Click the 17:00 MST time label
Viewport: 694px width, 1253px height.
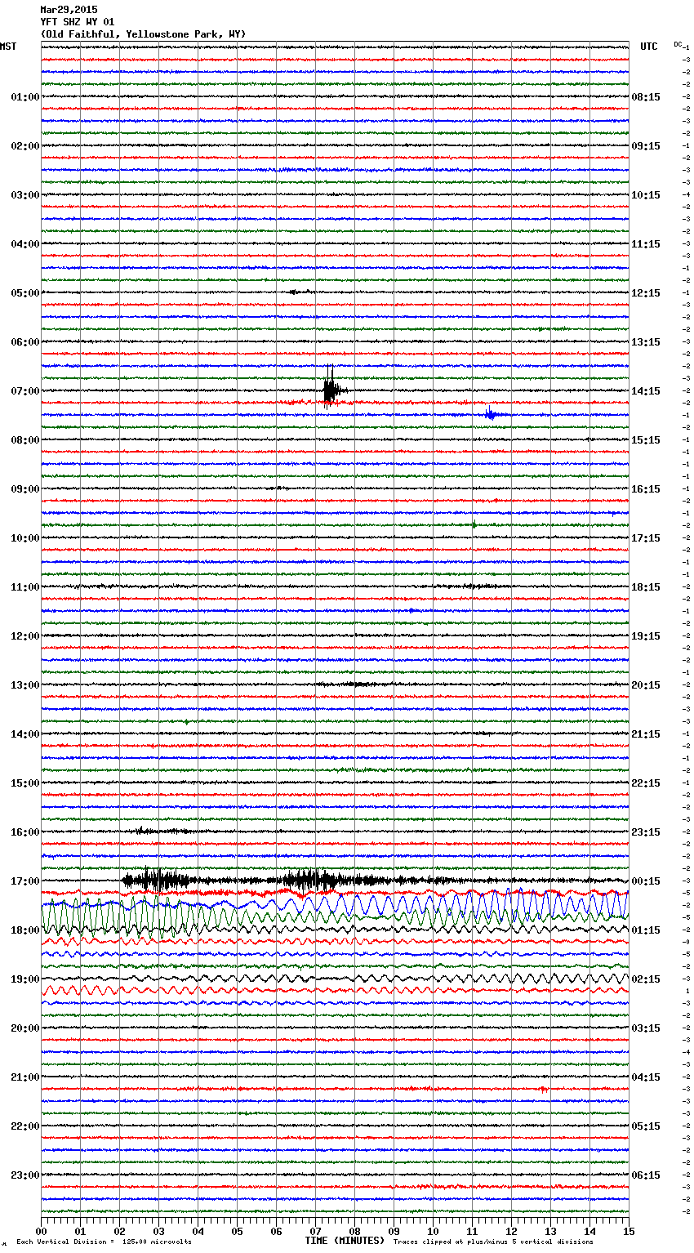[25, 881]
